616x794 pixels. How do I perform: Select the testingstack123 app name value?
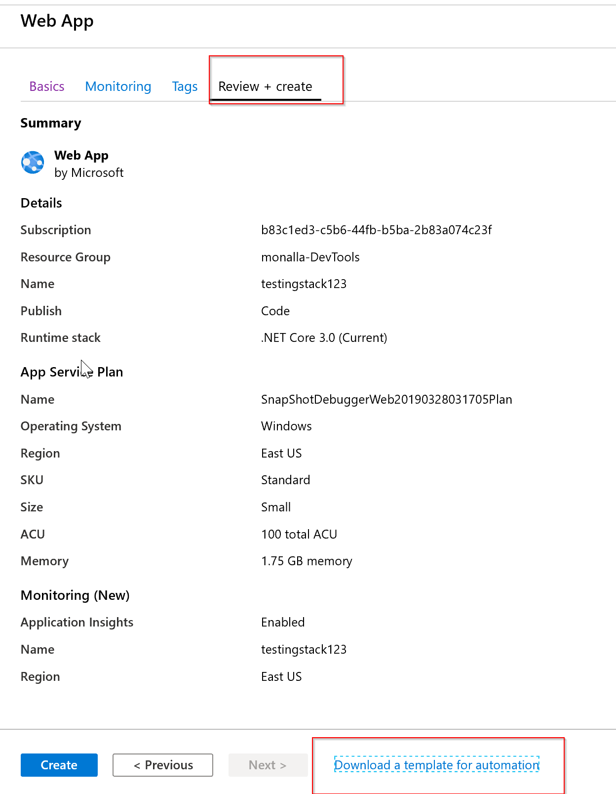pyautogui.click(x=304, y=284)
